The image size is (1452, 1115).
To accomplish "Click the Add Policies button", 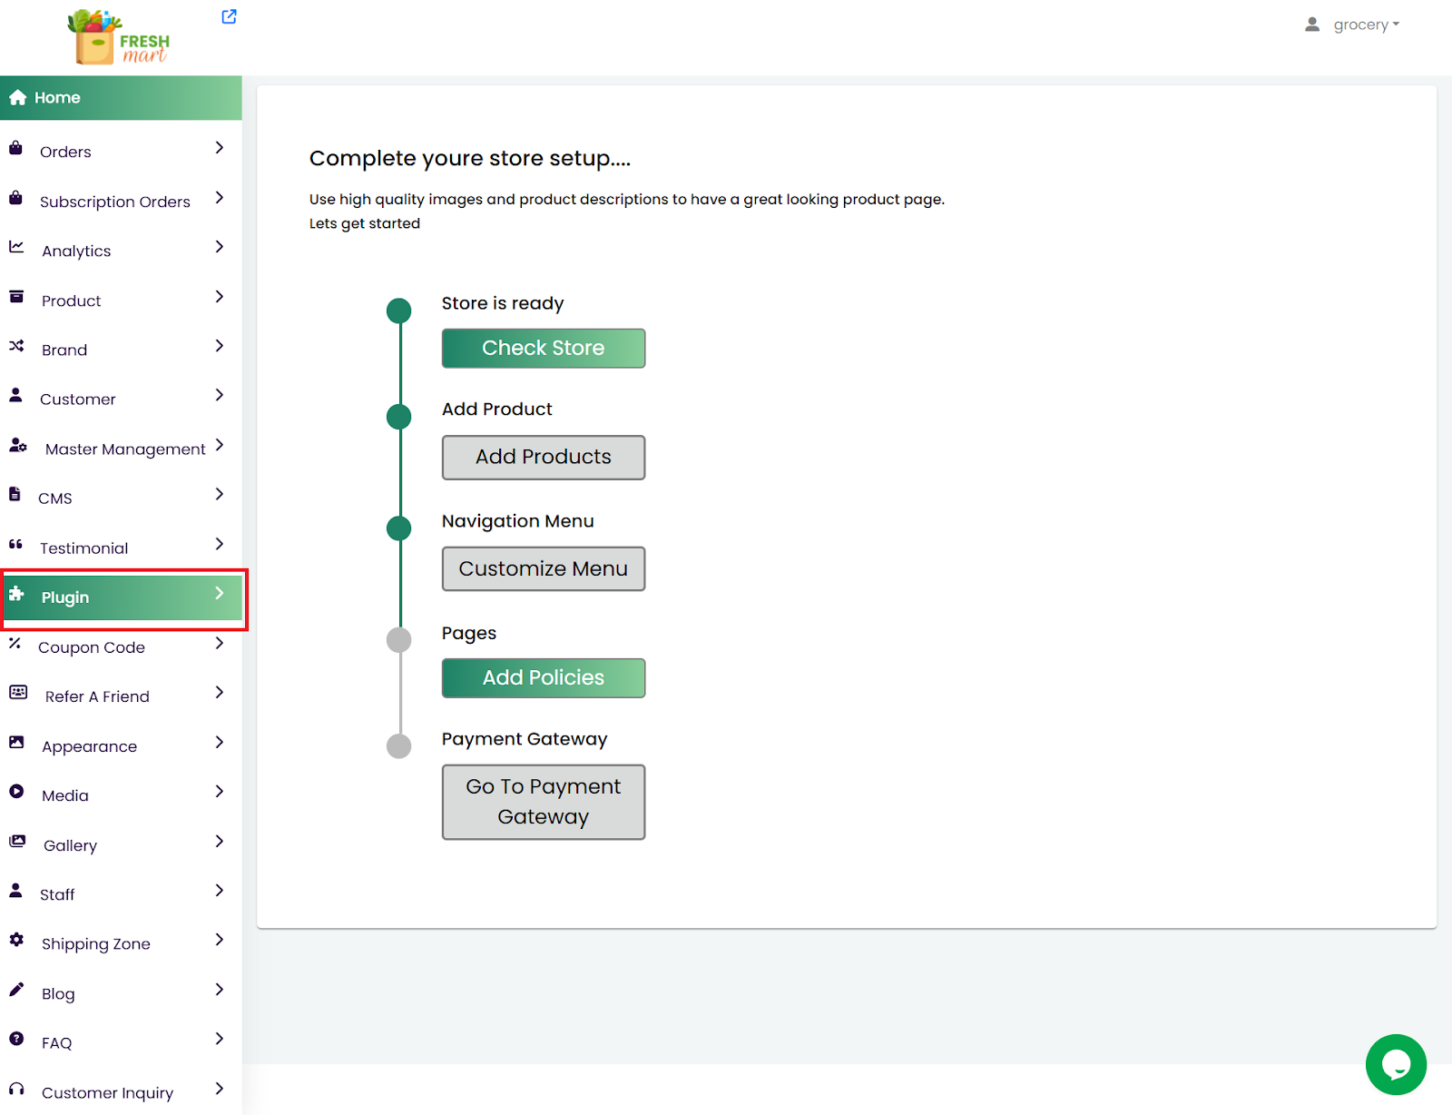I will 543,678.
